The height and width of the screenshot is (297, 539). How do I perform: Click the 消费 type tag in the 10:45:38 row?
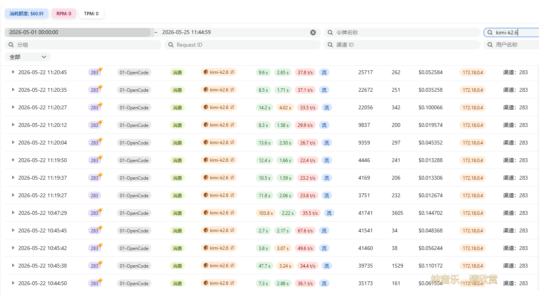pyautogui.click(x=177, y=266)
